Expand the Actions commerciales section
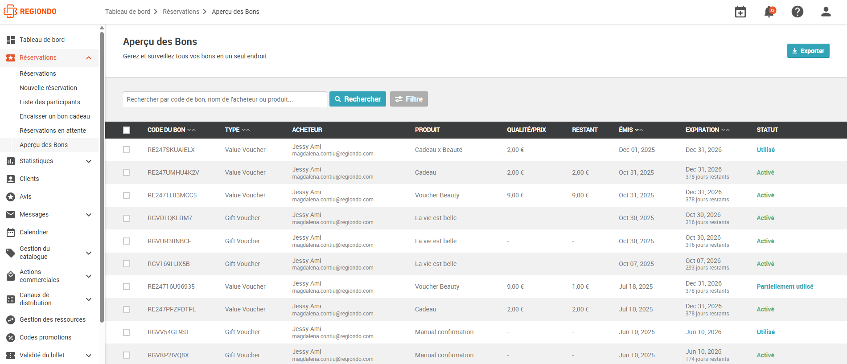Image resolution: width=847 pixels, height=364 pixels. click(89, 276)
